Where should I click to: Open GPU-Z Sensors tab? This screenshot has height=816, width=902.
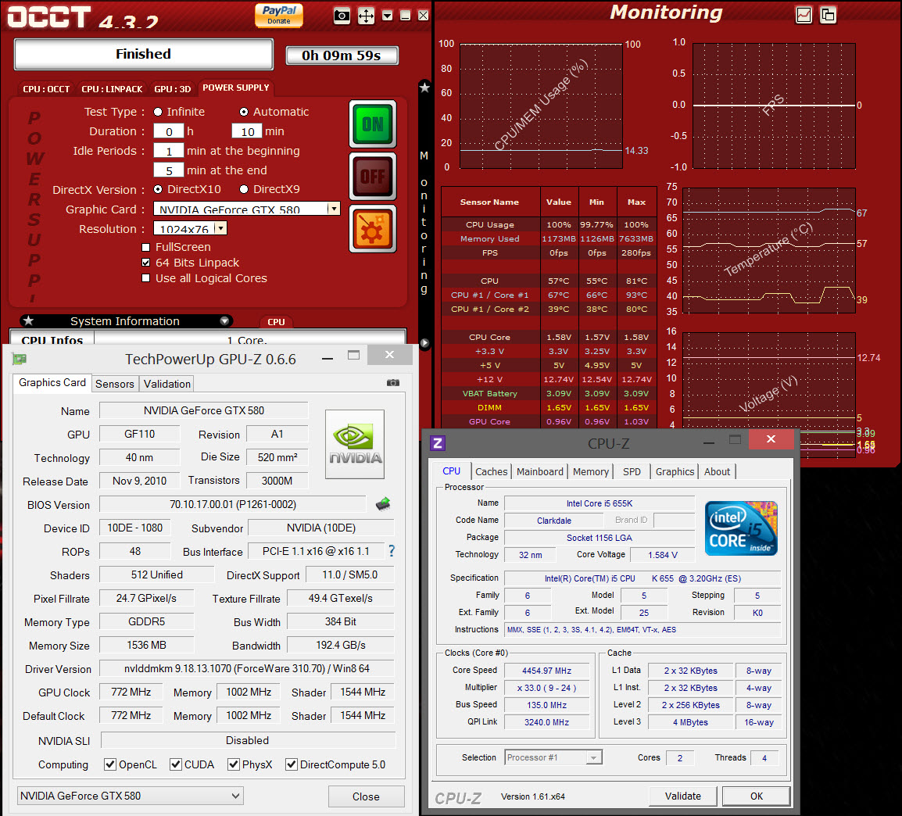(x=114, y=384)
